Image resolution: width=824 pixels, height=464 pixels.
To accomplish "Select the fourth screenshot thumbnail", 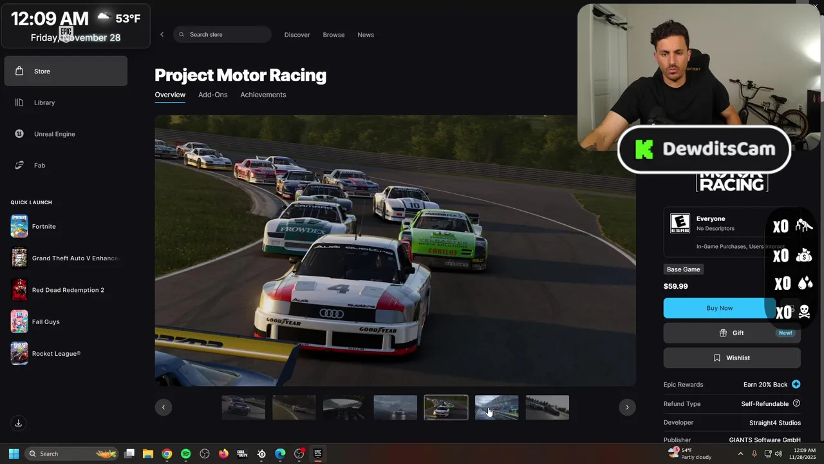I will click(x=395, y=407).
